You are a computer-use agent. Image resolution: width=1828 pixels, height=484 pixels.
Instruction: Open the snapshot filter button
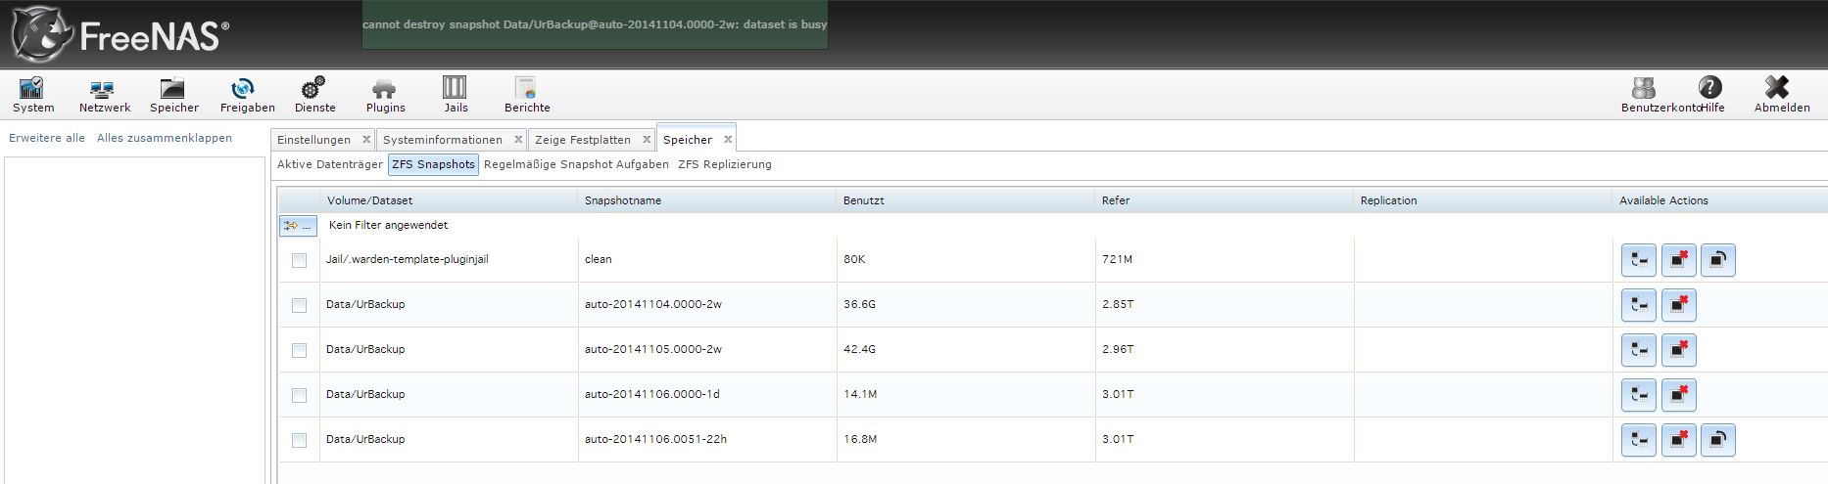(298, 226)
